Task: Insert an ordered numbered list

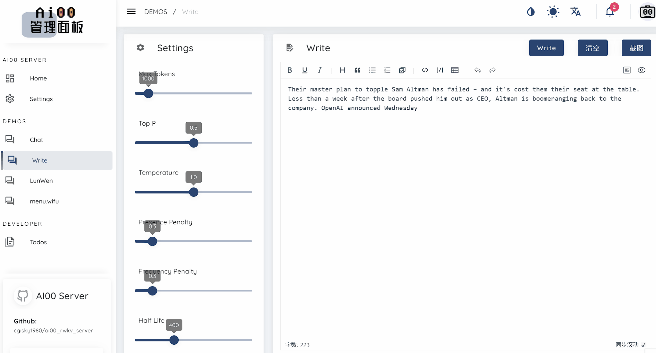Action: [387, 70]
